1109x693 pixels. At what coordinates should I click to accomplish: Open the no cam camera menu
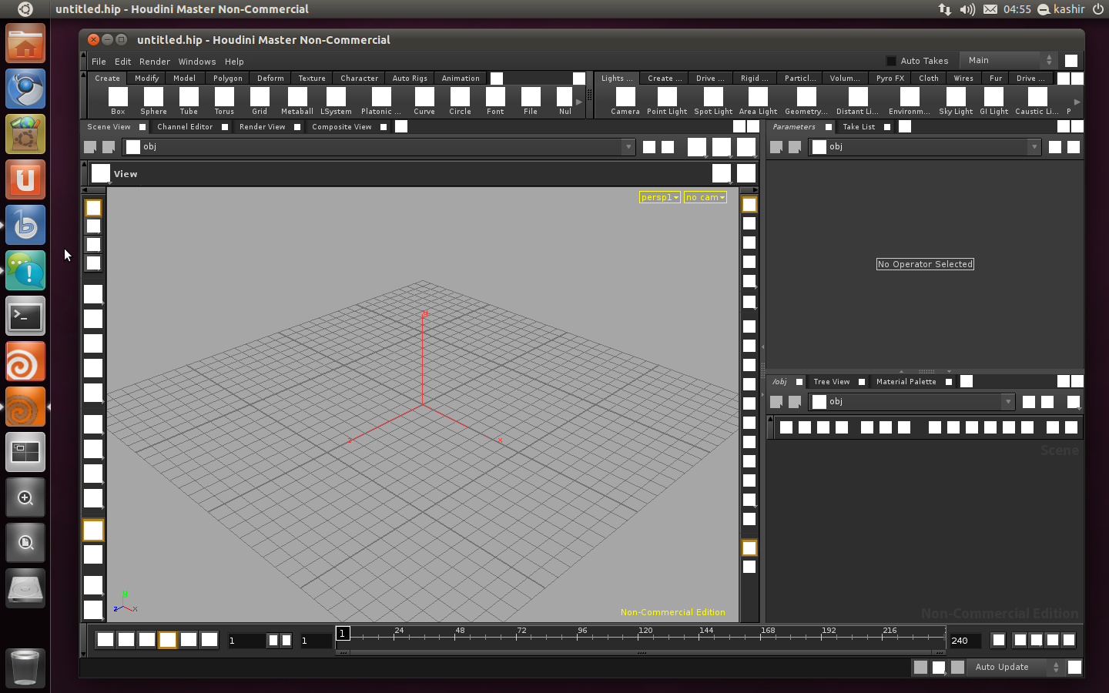705,197
